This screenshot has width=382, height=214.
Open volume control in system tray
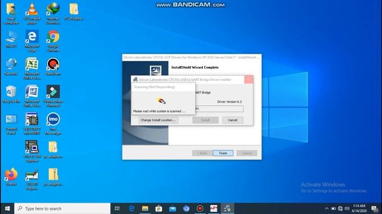tap(347, 209)
